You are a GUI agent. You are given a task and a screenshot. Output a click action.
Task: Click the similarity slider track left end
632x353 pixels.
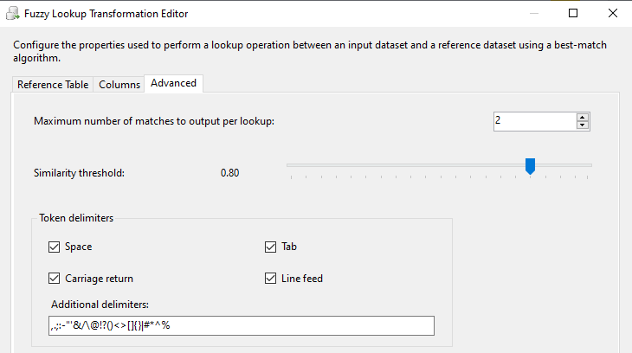tap(293, 164)
